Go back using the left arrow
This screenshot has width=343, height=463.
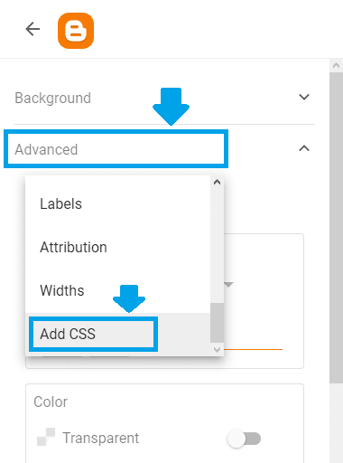(x=32, y=29)
